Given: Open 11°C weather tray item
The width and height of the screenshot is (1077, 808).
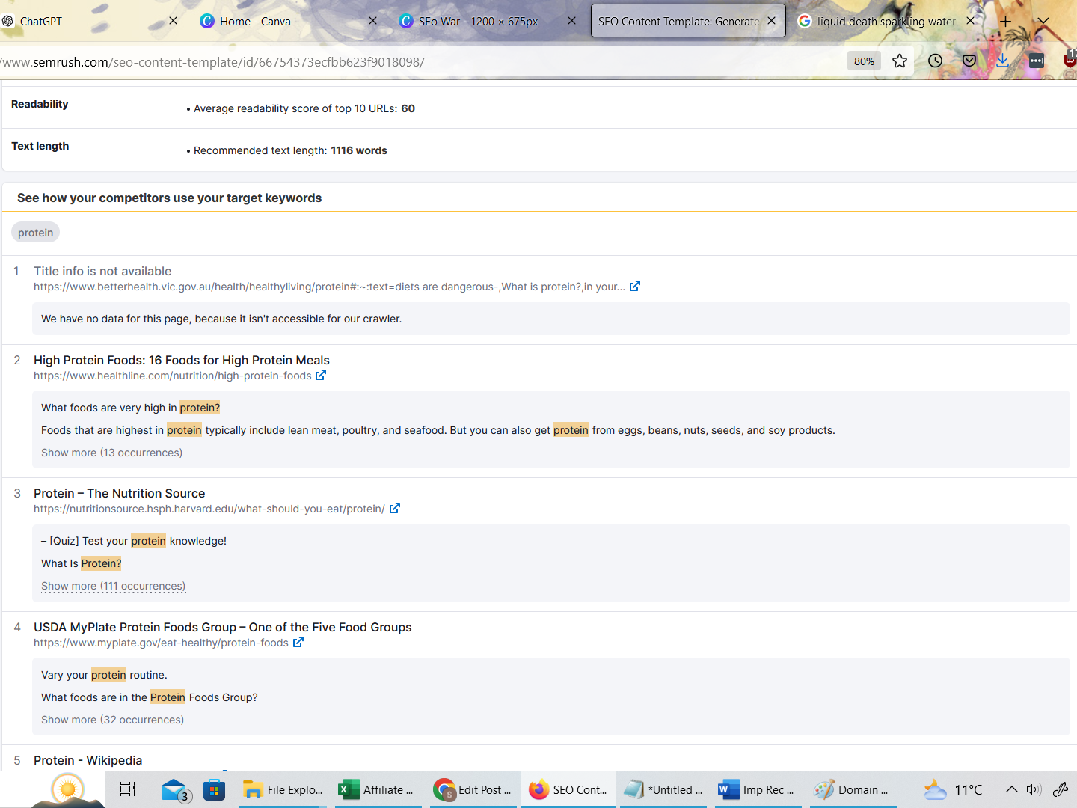Looking at the screenshot, I should 953,789.
